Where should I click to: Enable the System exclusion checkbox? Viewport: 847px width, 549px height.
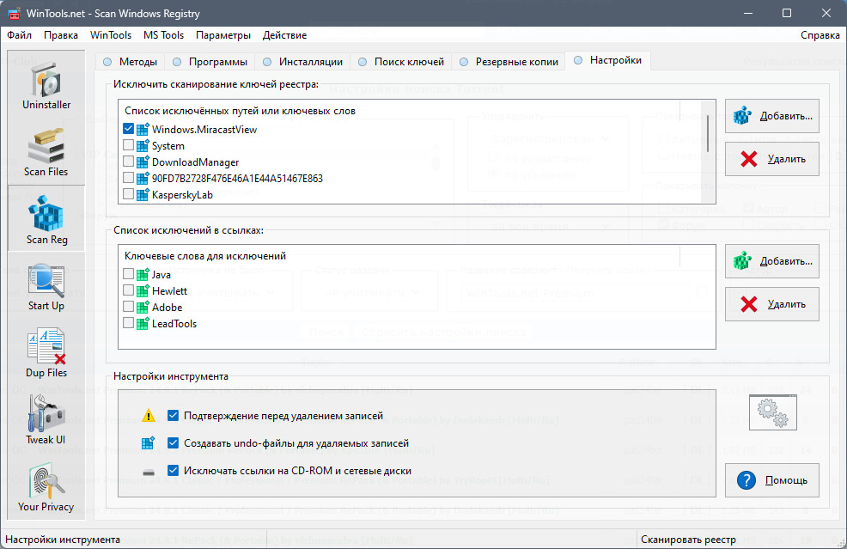pyautogui.click(x=128, y=145)
